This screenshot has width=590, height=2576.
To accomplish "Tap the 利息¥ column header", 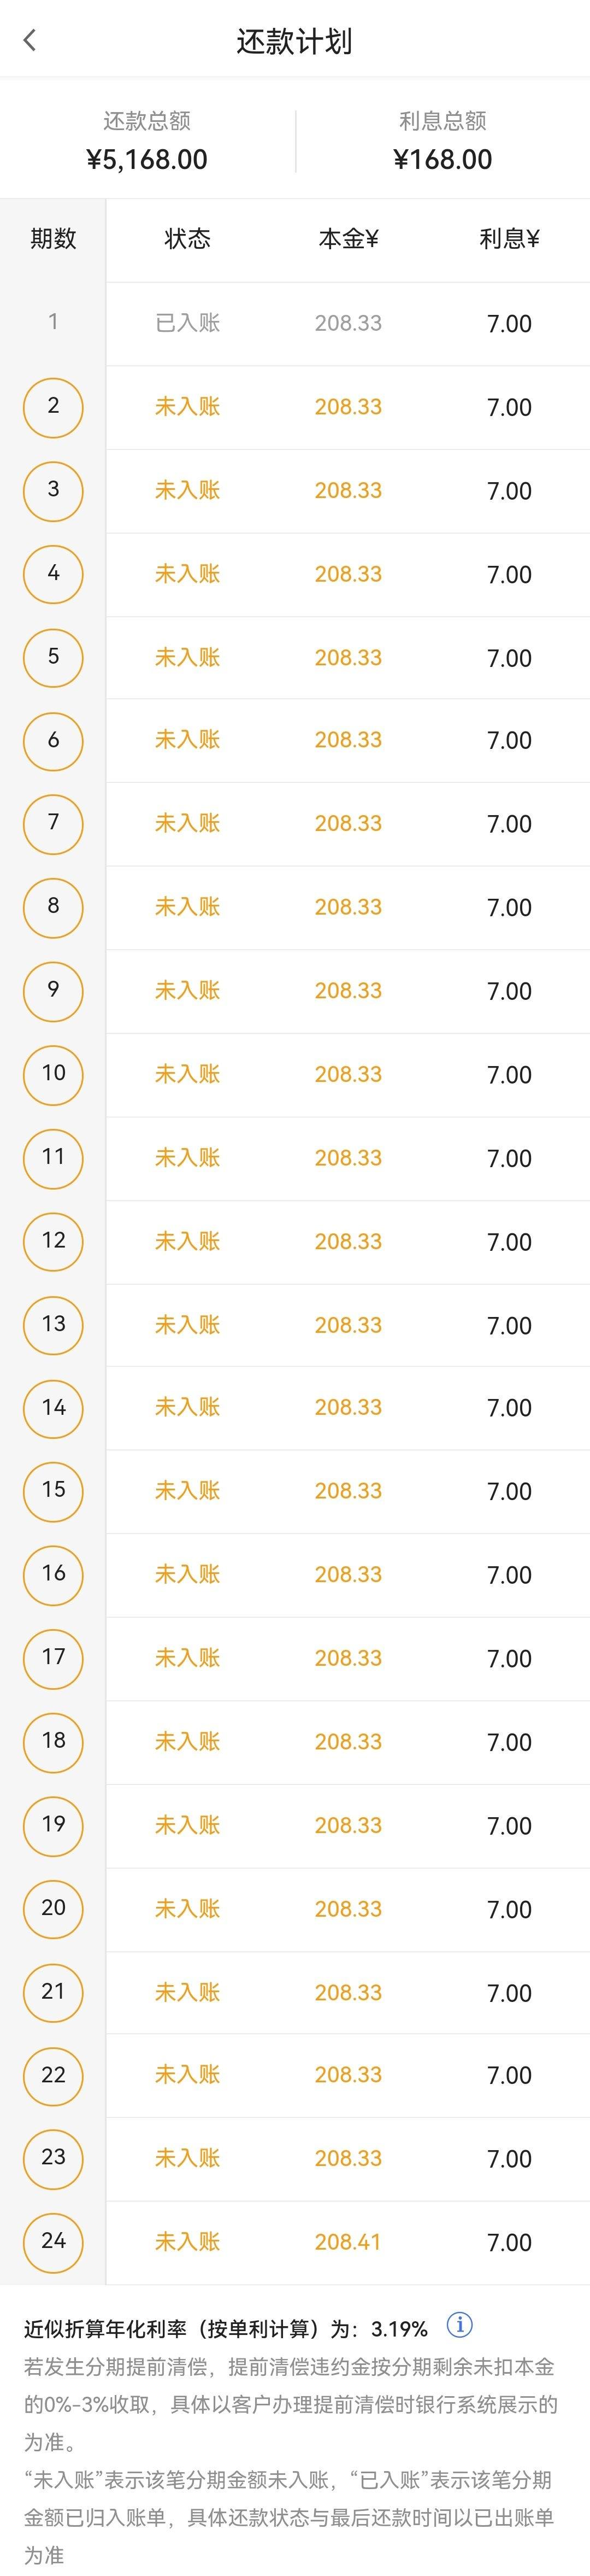I will point(509,239).
